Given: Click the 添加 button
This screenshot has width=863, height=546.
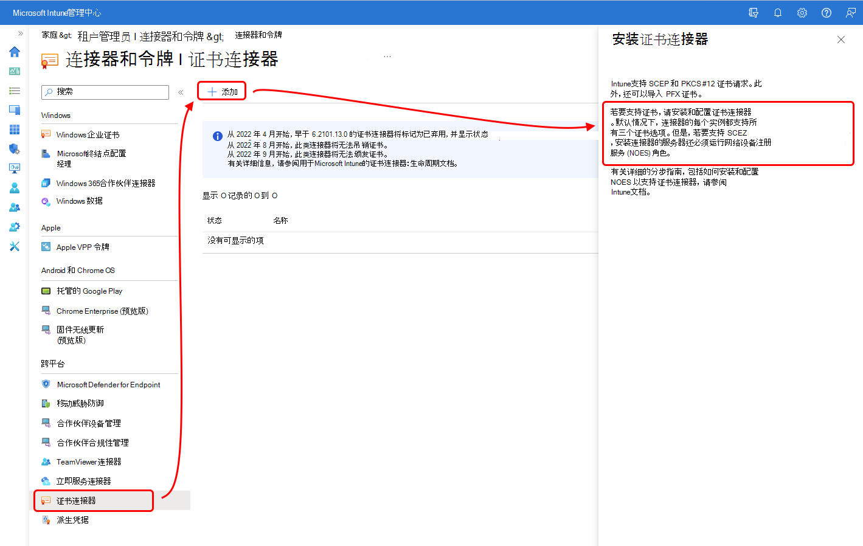Looking at the screenshot, I should (x=222, y=92).
